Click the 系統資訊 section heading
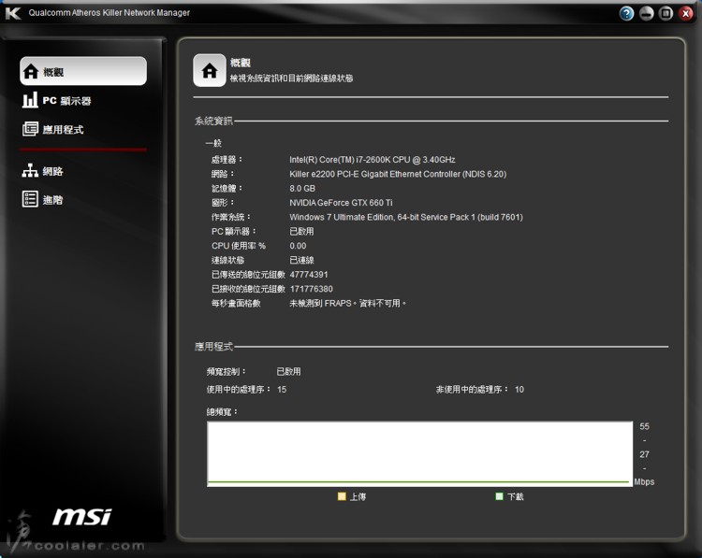Viewport: 702px width, 558px height. (213, 121)
